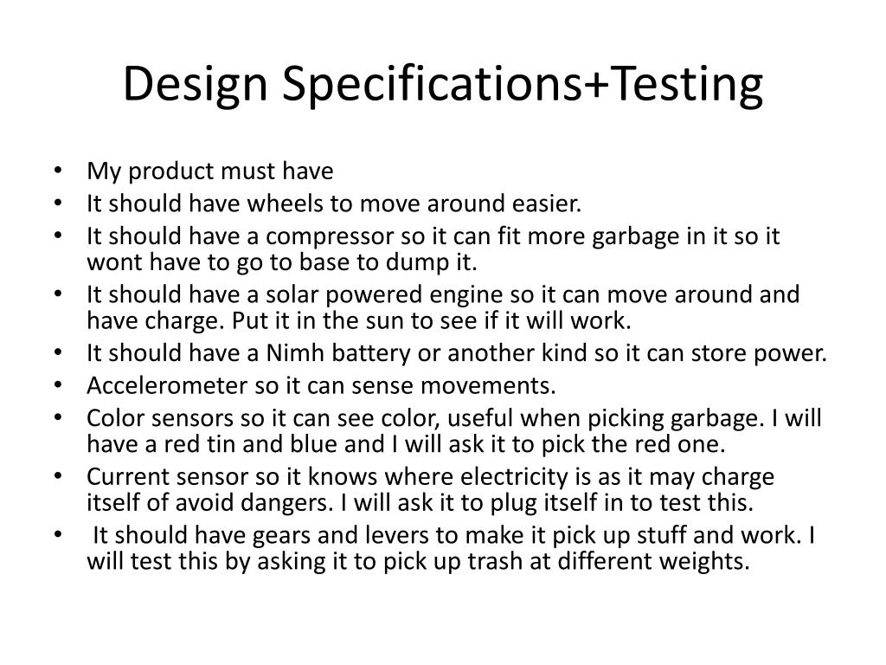Image resolution: width=886 pixels, height=665 pixels.
Task: Click the Nimh battery bullet text
Action: point(457,353)
